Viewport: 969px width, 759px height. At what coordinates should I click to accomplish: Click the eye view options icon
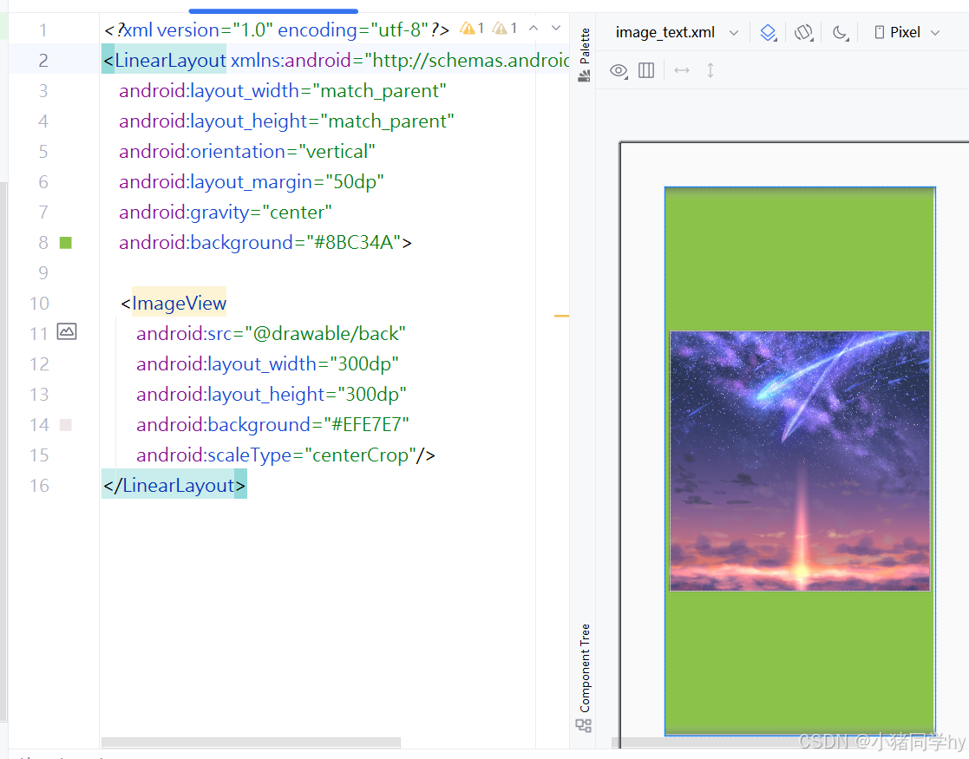click(619, 70)
